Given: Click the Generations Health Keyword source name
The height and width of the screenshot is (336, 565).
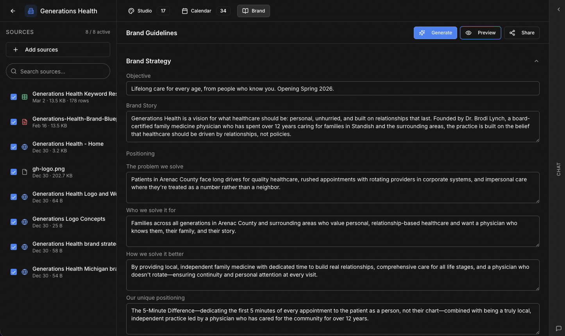Looking at the screenshot, I should pyautogui.click(x=74, y=94).
